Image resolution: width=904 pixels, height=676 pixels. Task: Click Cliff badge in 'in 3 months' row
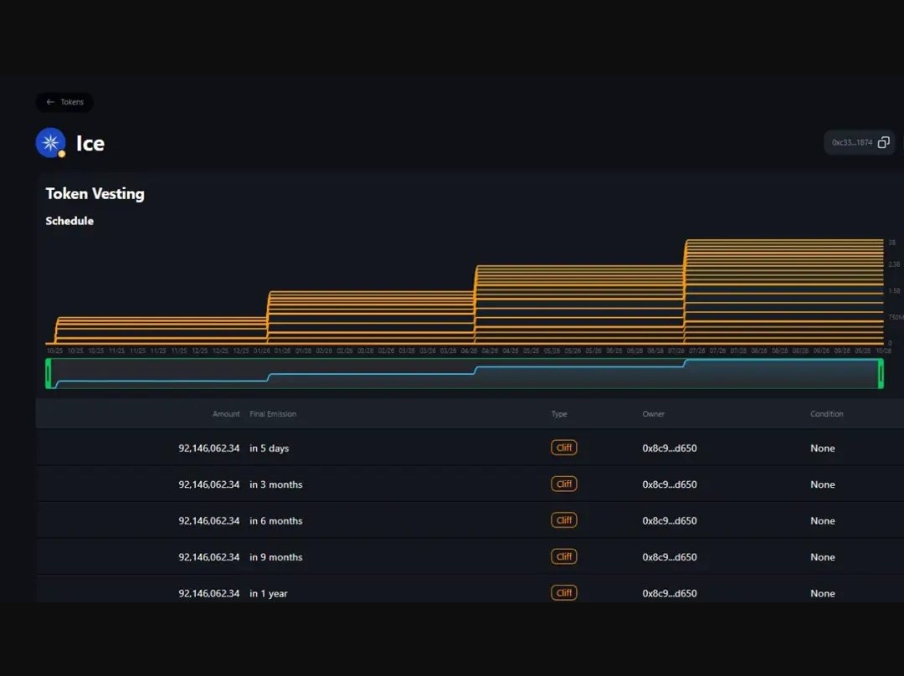click(x=564, y=484)
